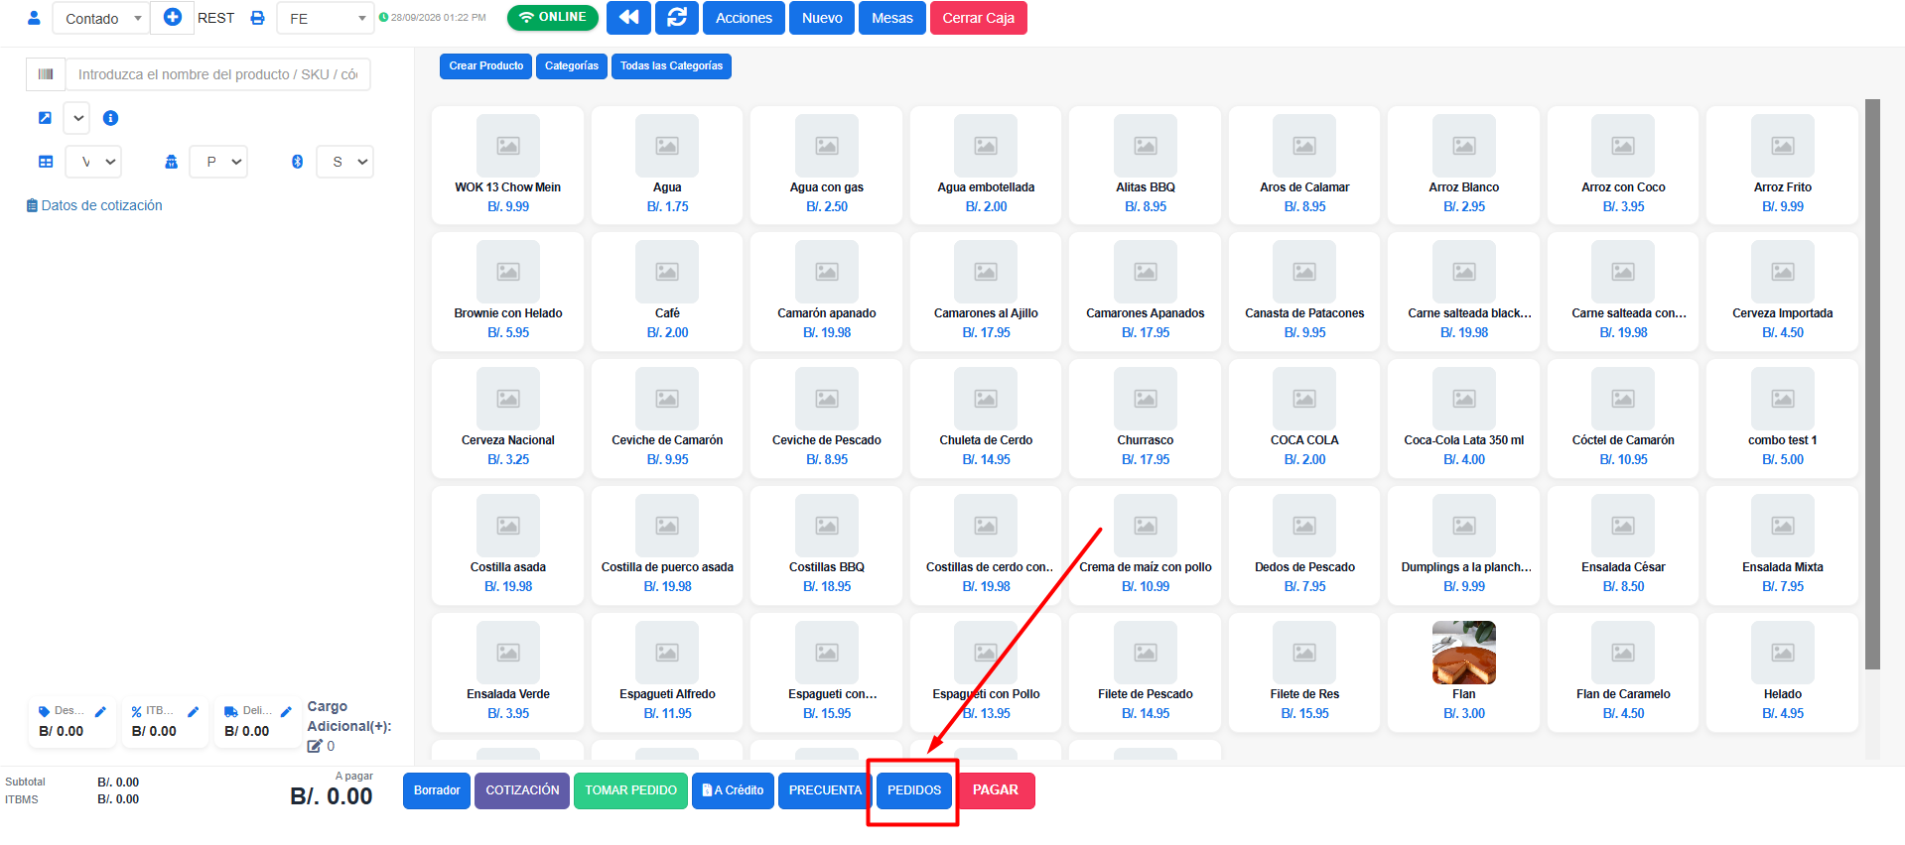Viewport: 1905px width, 845px height.
Task: Click the Flan product photo
Action: tap(1464, 653)
